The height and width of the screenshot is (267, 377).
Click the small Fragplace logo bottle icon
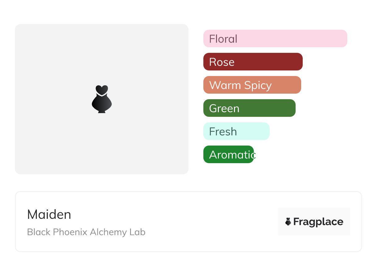click(x=288, y=222)
